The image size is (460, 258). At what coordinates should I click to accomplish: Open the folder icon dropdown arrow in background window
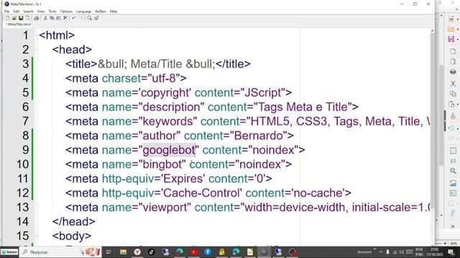point(457,29)
